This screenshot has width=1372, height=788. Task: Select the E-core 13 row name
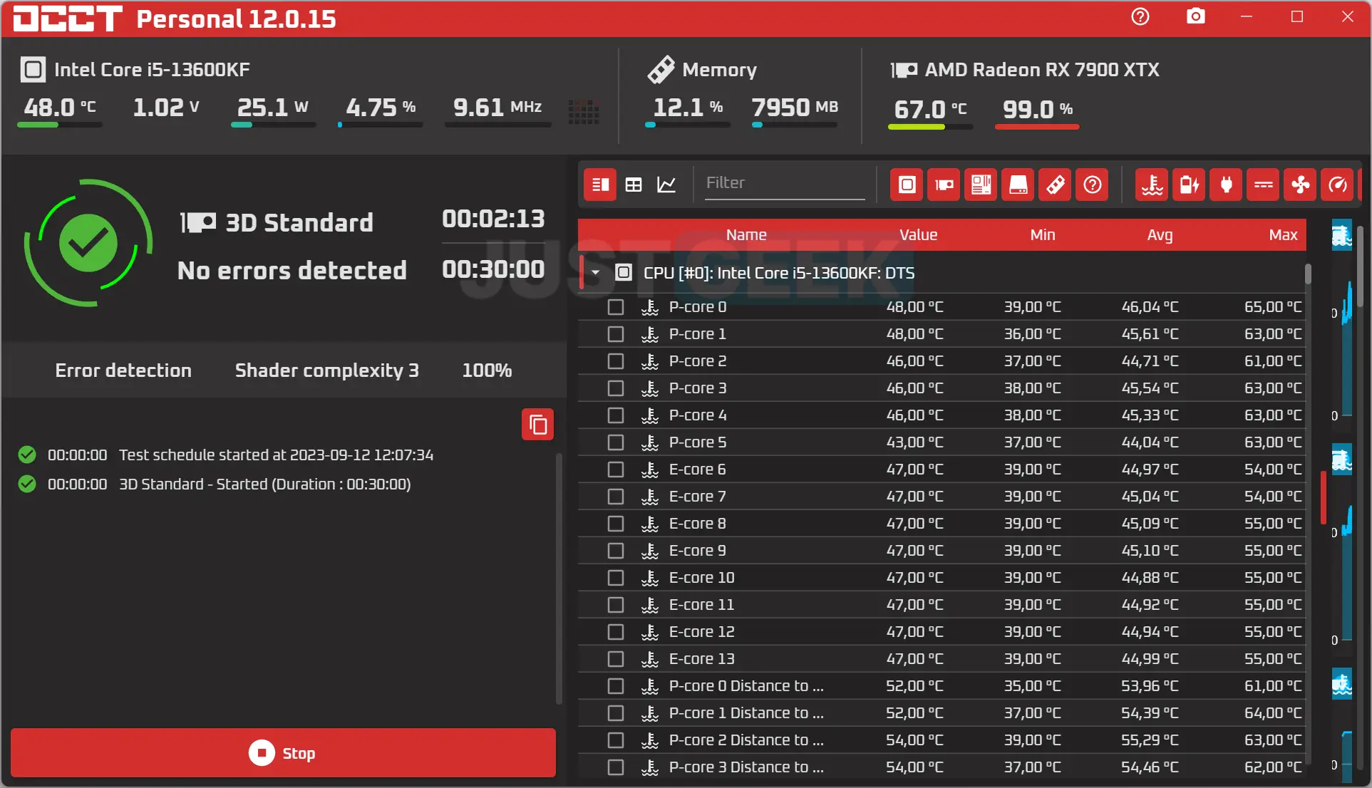coord(701,659)
